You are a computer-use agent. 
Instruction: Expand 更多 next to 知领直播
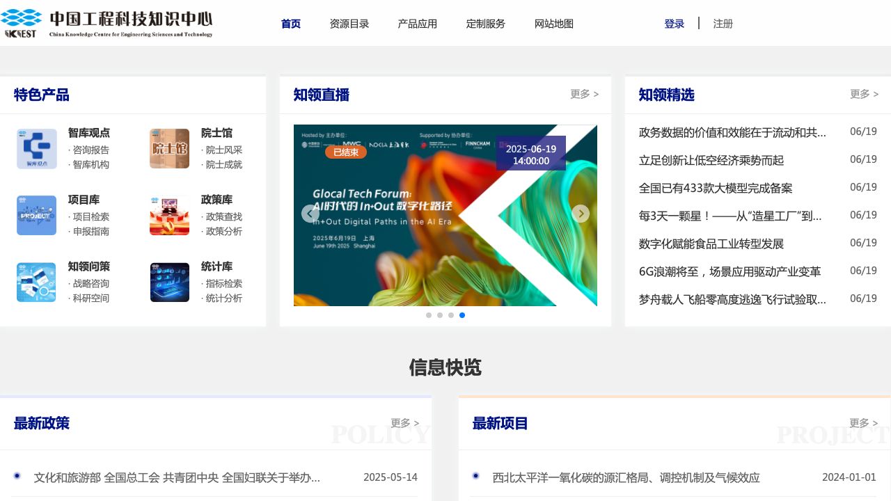(x=584, y=94)
